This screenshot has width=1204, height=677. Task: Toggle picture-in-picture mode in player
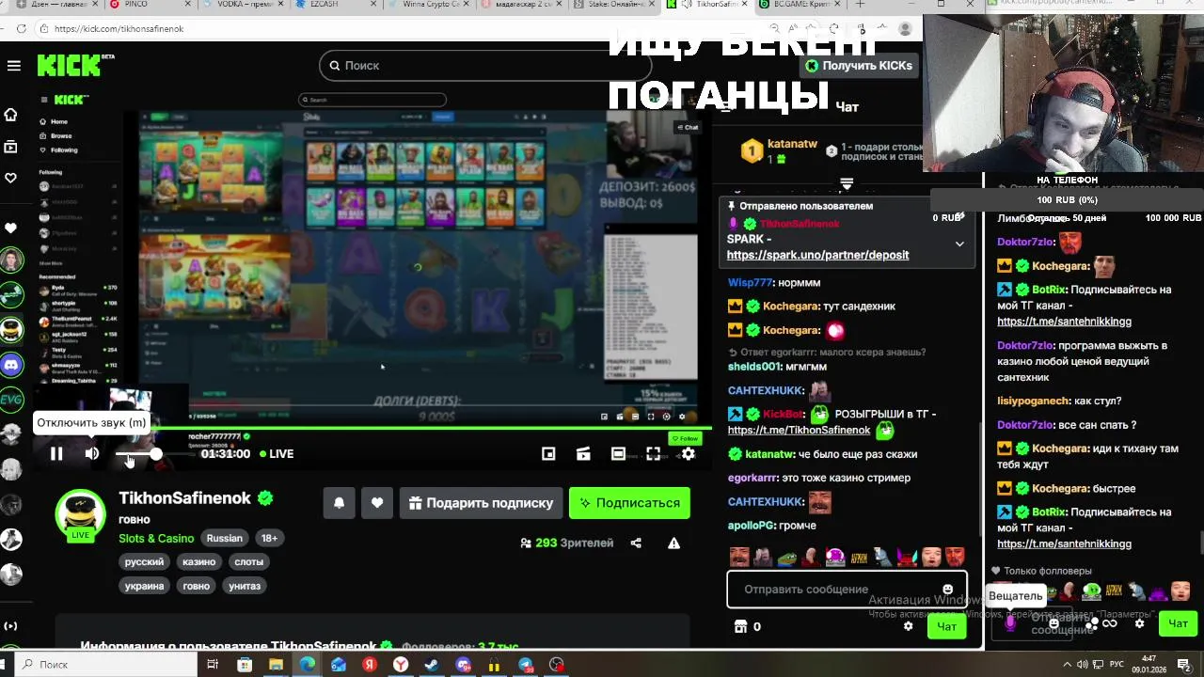548,453
